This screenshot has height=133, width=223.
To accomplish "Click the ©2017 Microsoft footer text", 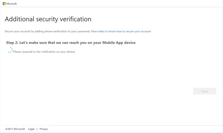I will [x=15, y=129].
